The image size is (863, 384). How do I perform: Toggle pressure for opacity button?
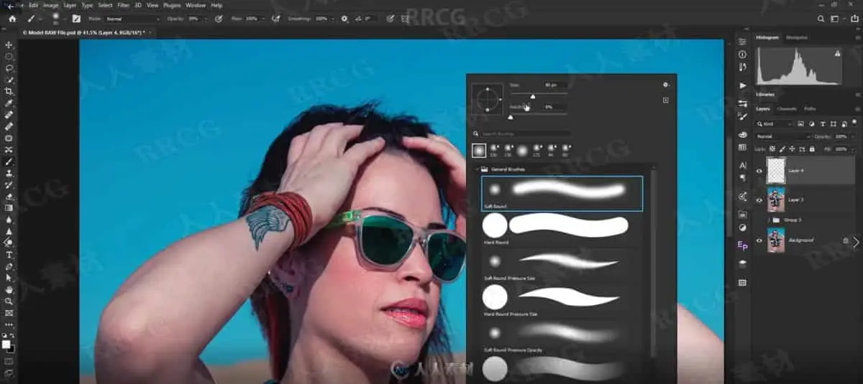coord(219,19)
